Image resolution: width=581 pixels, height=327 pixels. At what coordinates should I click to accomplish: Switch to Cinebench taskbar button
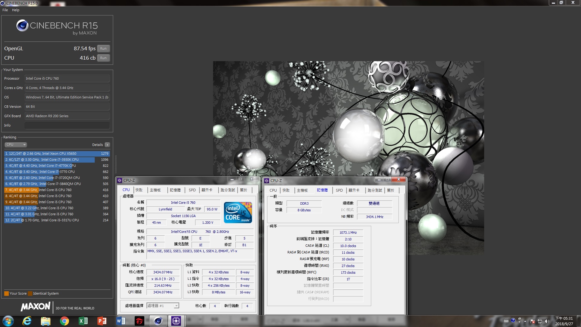click(x=158, y=321)
